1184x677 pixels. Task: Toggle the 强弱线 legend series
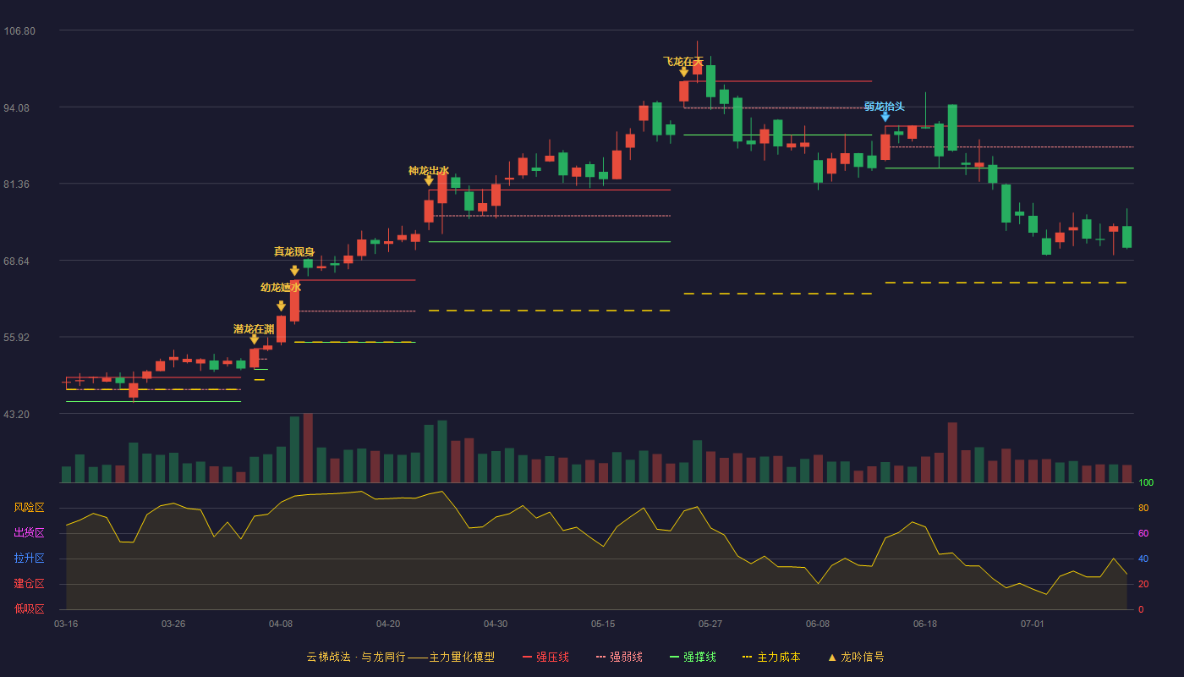[x=619, y=657]
